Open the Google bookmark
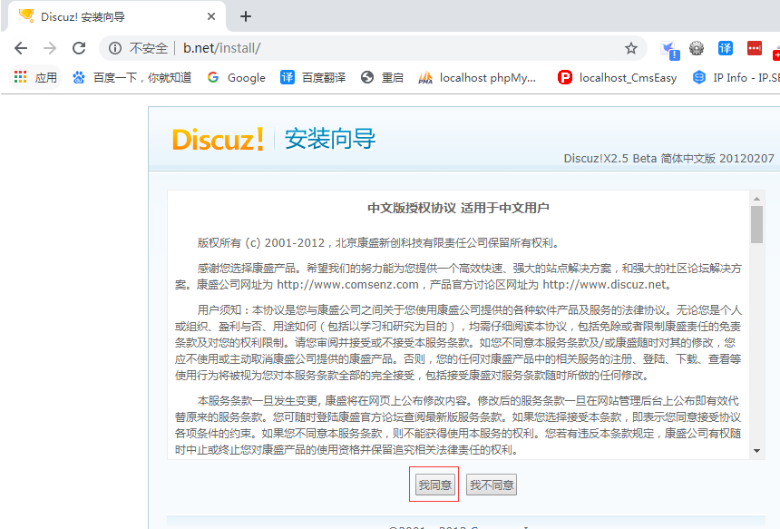The height and width of the screenshot is (529, 780). pyautogui.click(x=237, y=78)
